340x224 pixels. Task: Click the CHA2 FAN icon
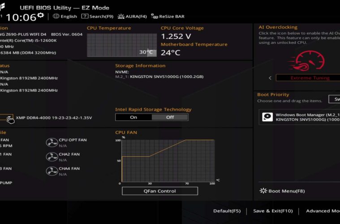point(52,157)
